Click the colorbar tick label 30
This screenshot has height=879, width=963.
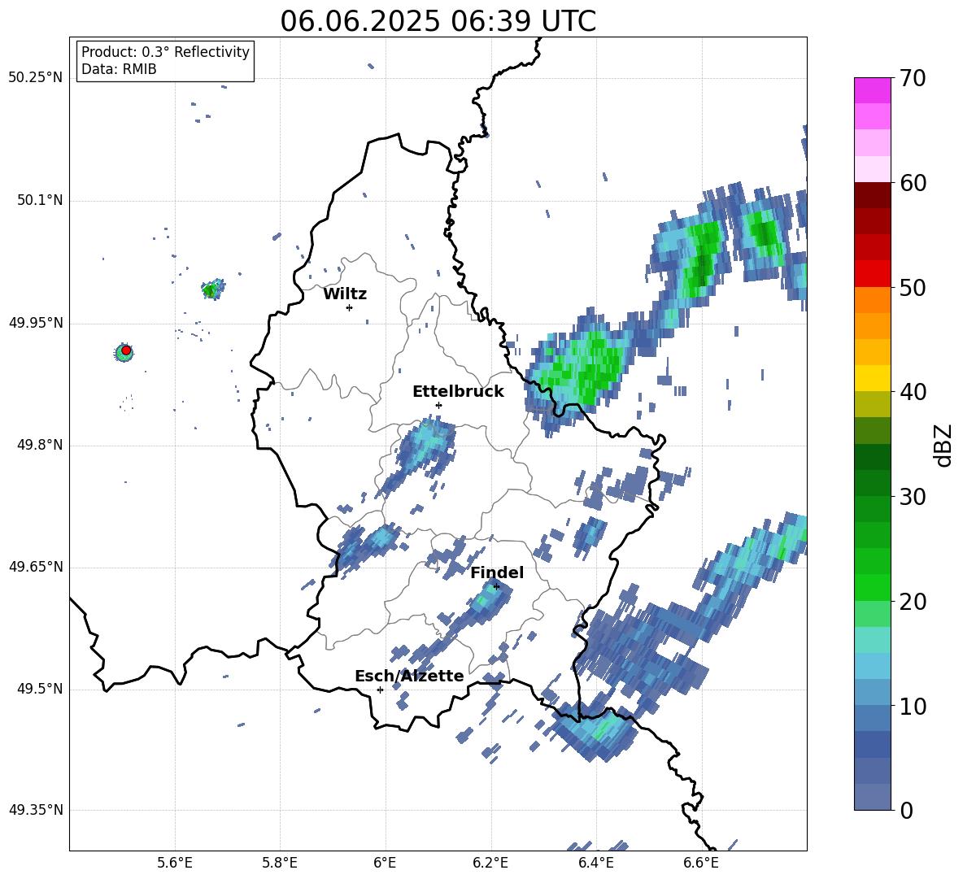(912, 497)
